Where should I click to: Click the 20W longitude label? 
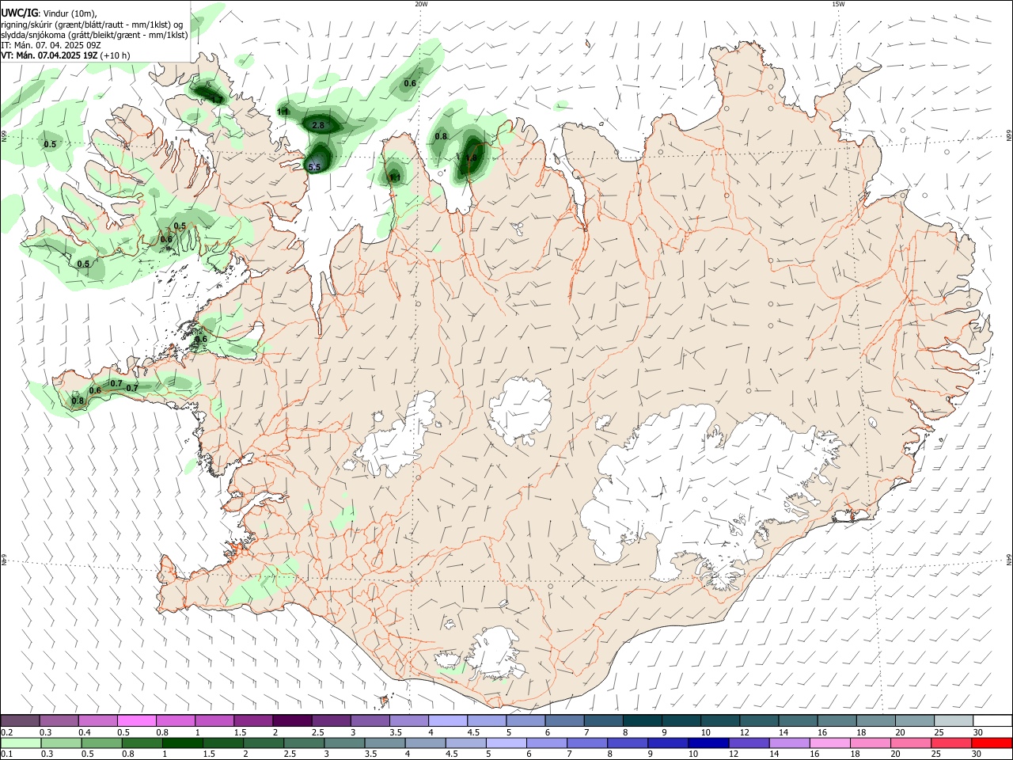click(x=421, y=4)
